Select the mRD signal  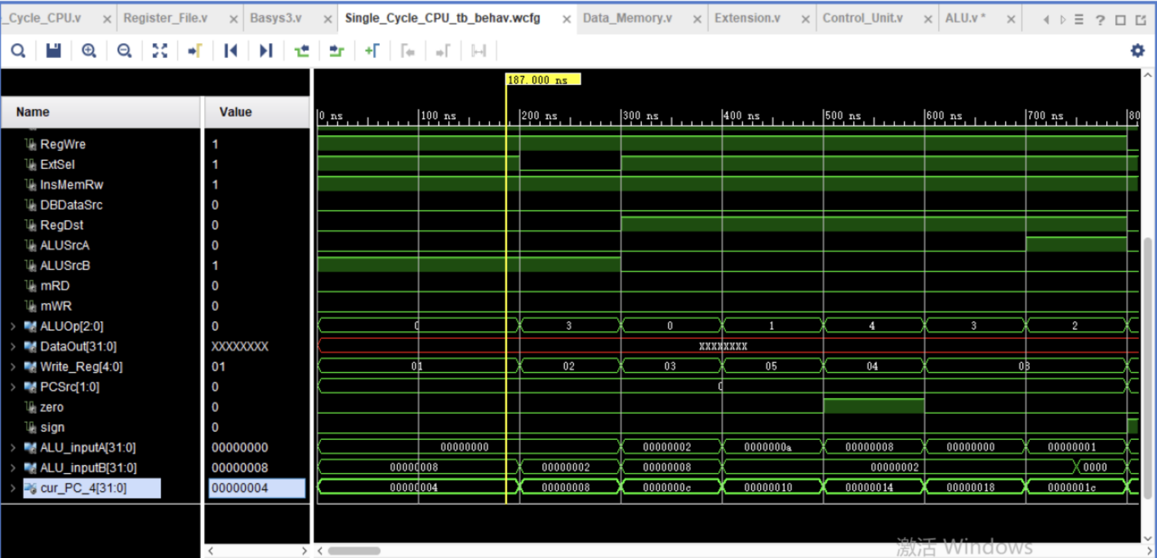(54, 286)
